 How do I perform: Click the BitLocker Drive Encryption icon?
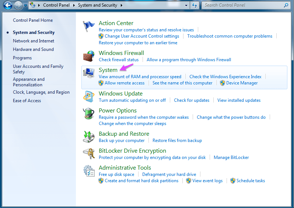[89, 153]
